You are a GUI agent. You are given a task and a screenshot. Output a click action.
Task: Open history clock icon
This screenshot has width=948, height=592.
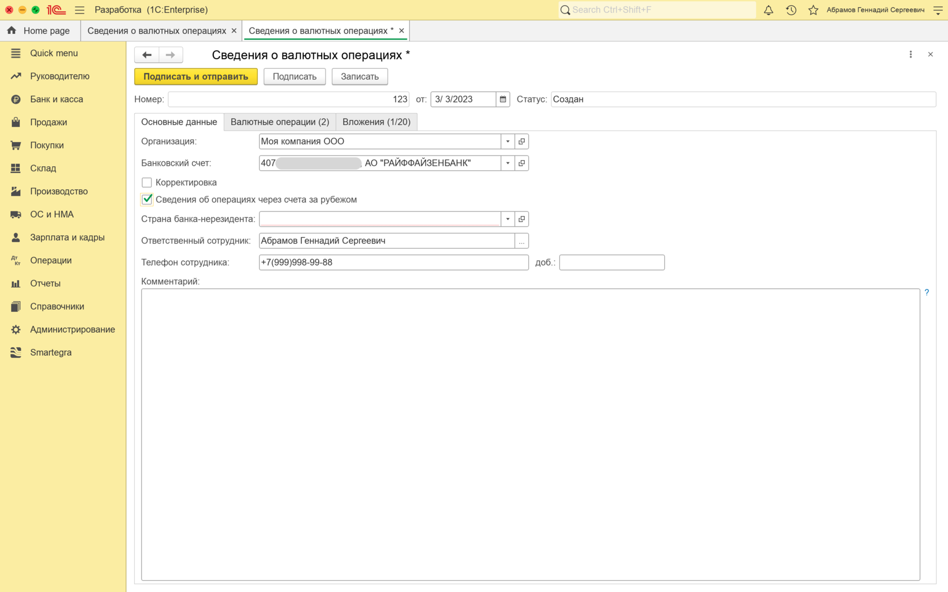pos(791,10)
